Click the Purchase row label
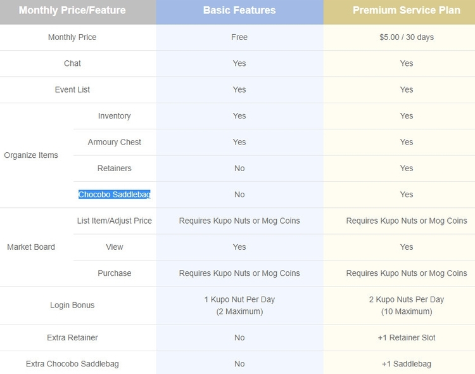Image resolution: width=475 pixels, height=374 pixels. (114, 273)
